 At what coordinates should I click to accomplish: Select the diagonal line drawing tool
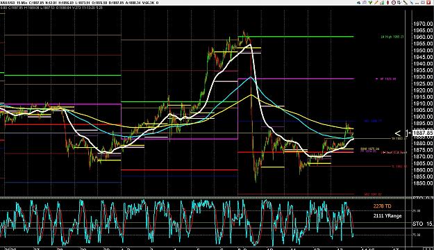pos(376,3)
